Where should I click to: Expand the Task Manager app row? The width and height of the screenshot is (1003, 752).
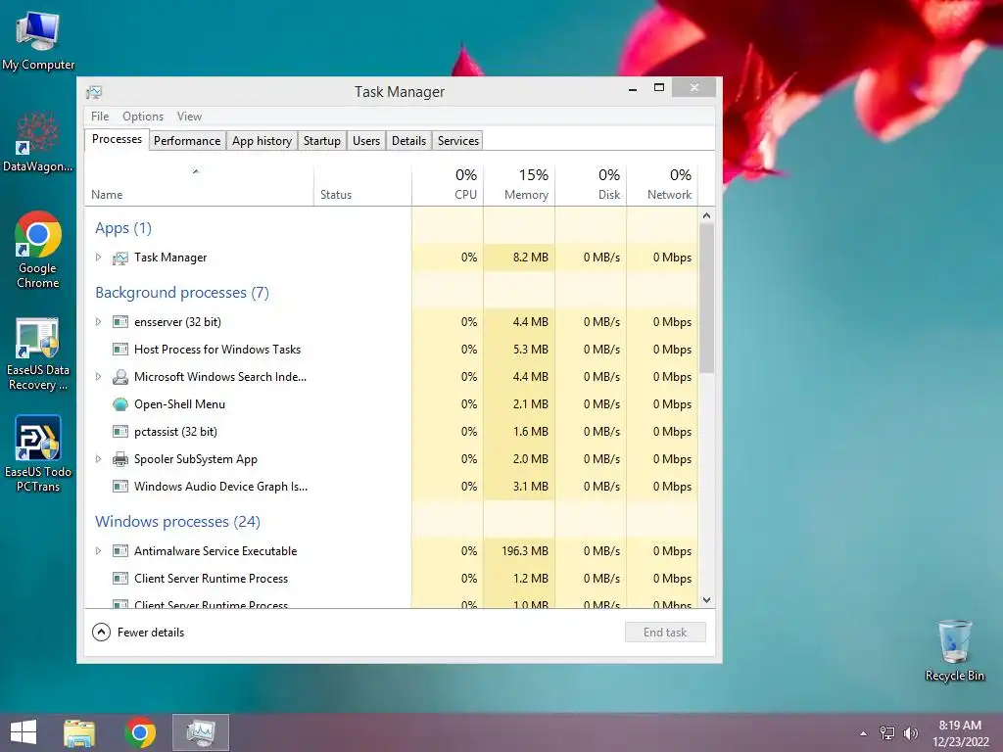pyautogui.click(x=99, y=258)
